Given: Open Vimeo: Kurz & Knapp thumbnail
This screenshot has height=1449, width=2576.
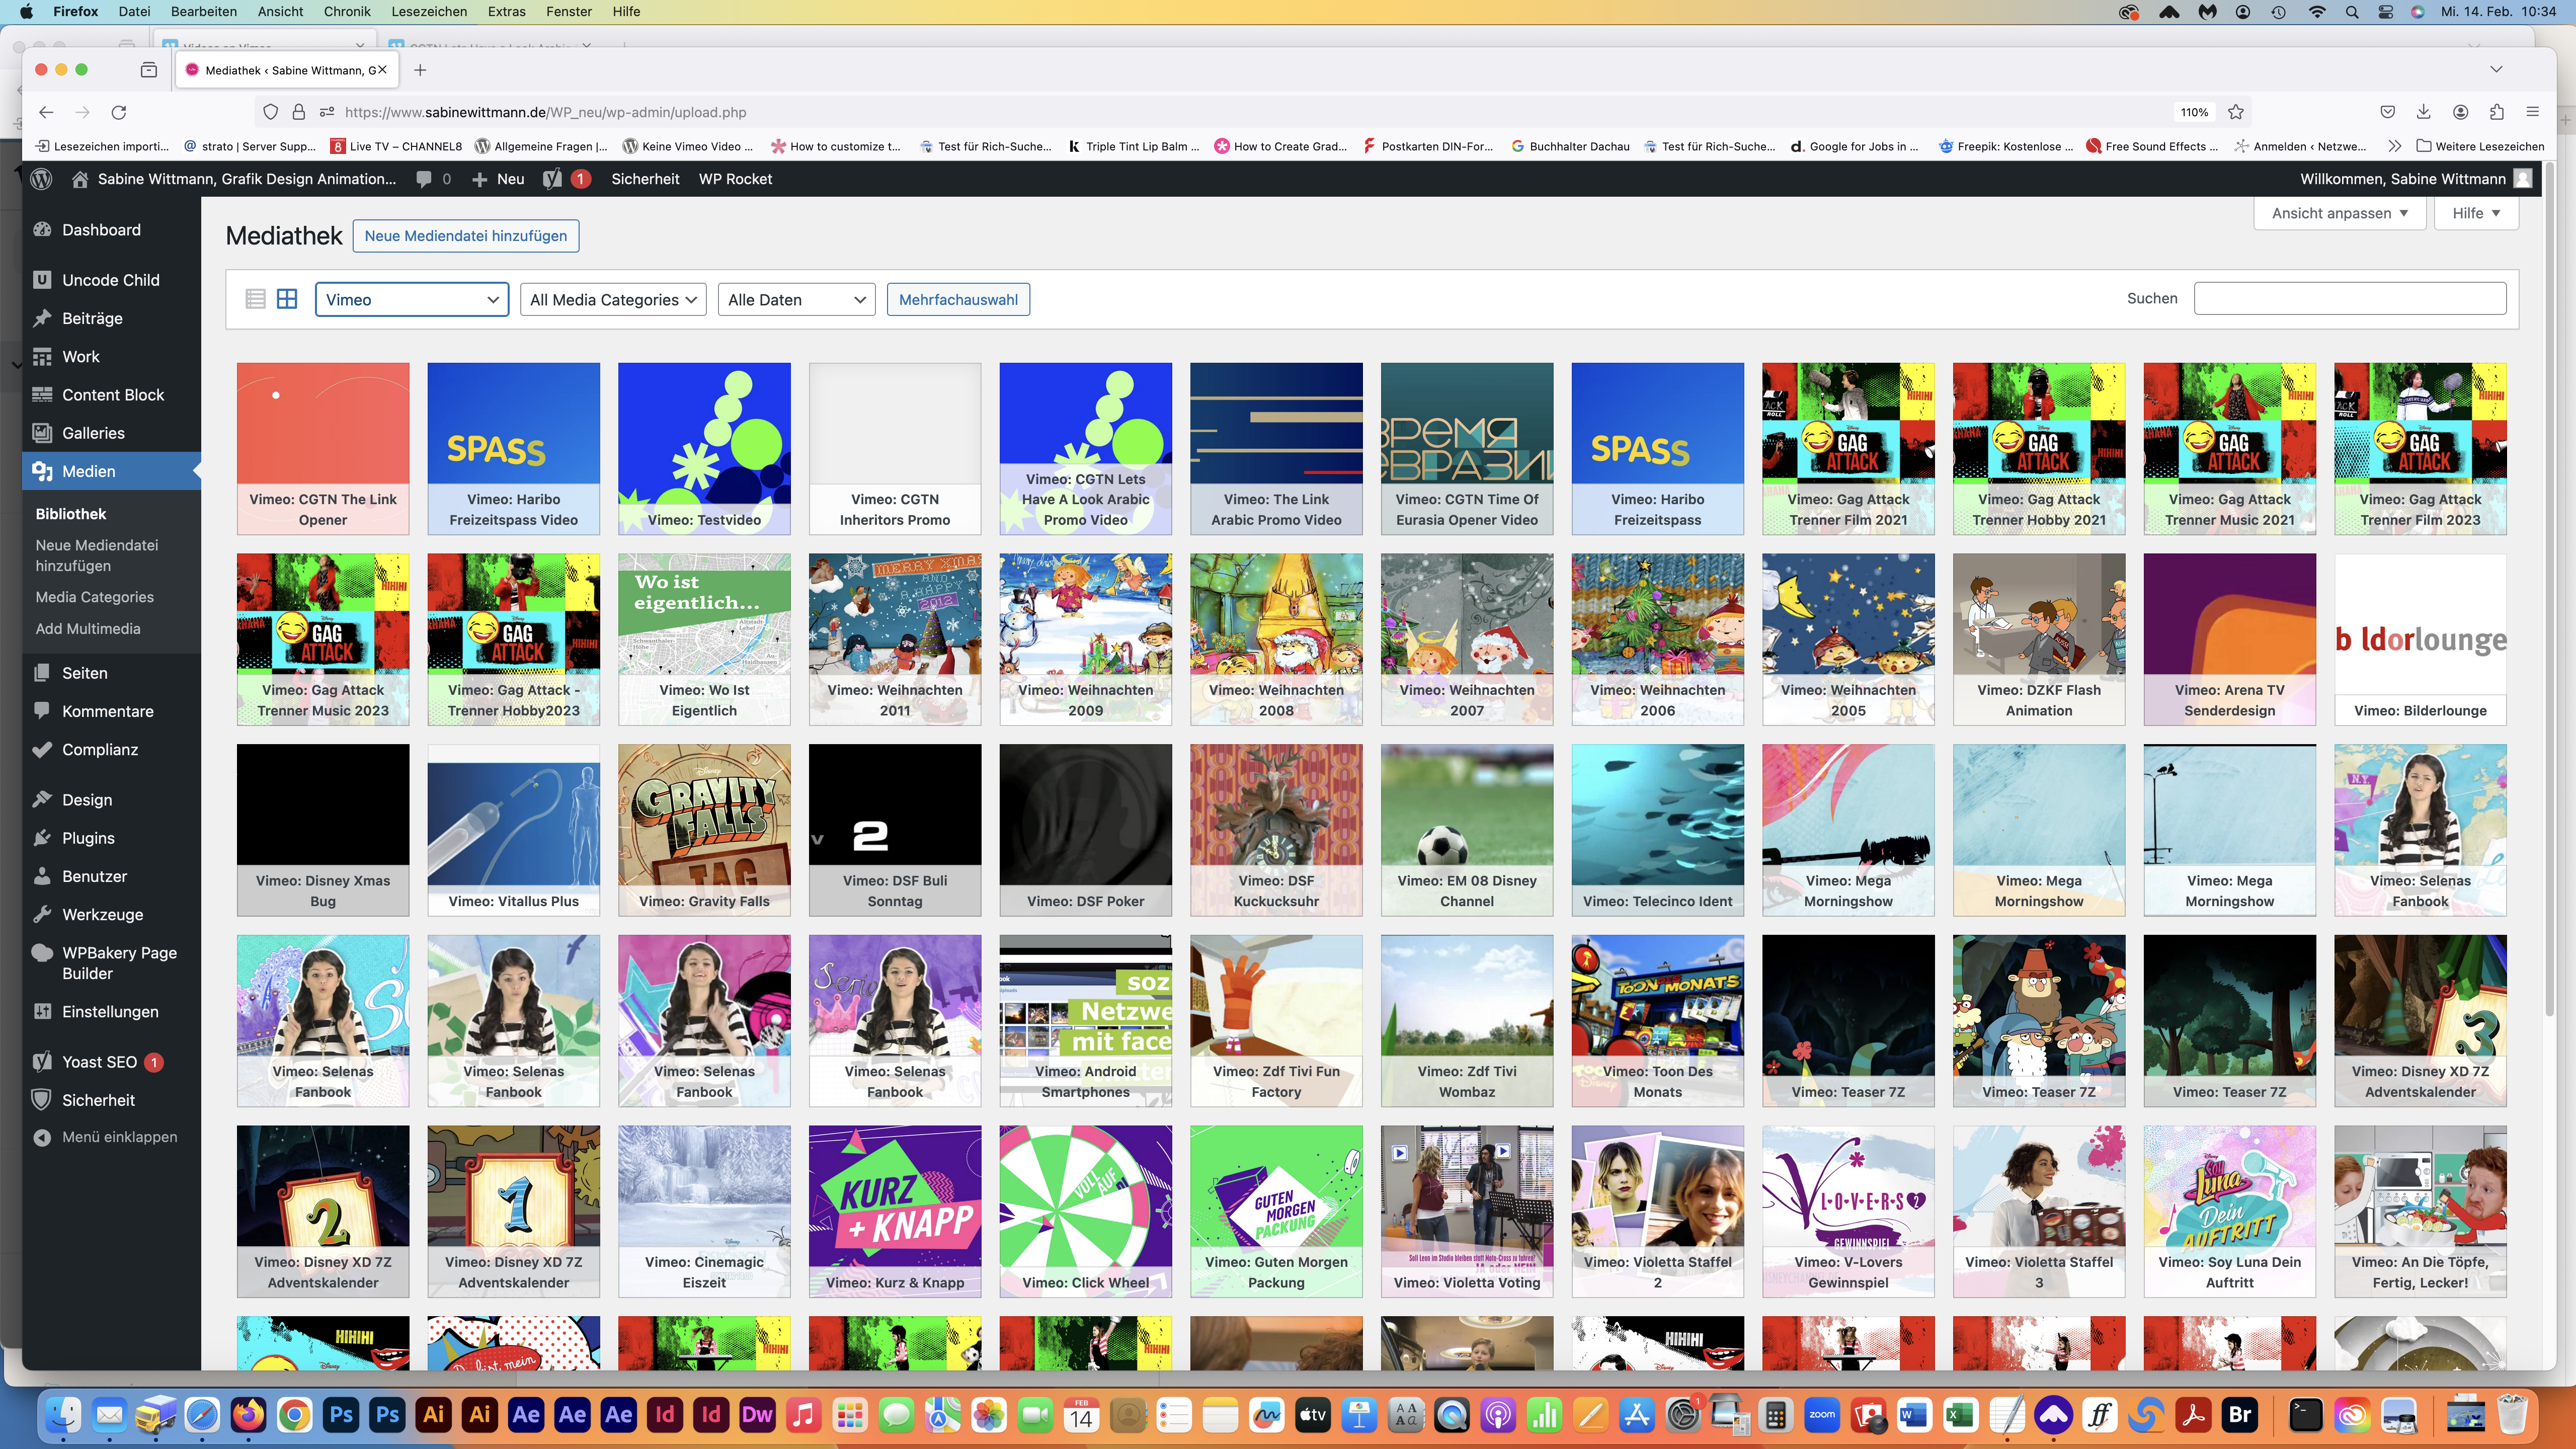Looking at the screenshot, I should tap(895, 1211).
